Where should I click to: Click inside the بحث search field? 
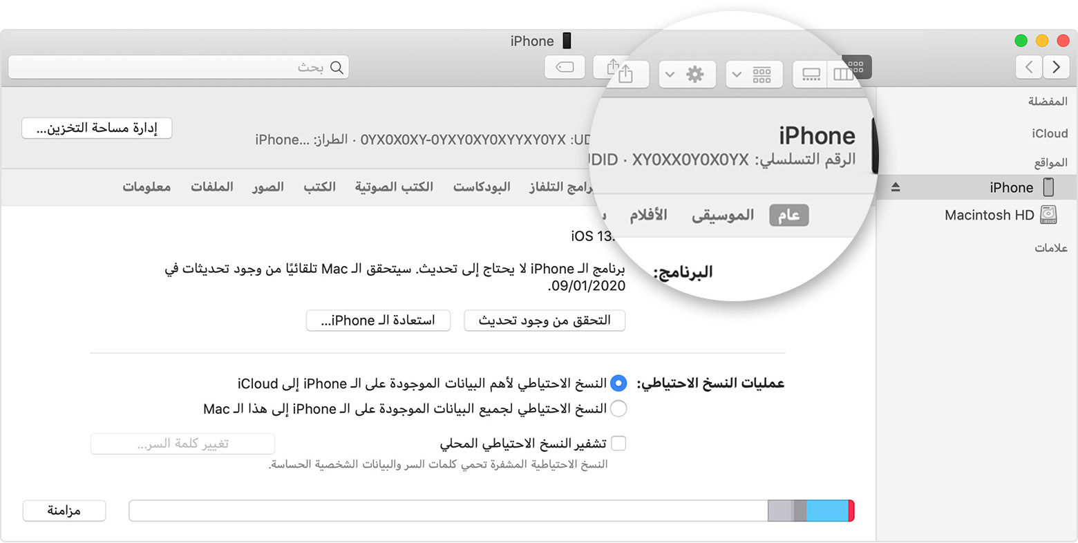tap(179, 68)
